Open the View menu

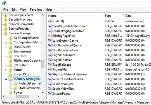(x=23, y=9)
